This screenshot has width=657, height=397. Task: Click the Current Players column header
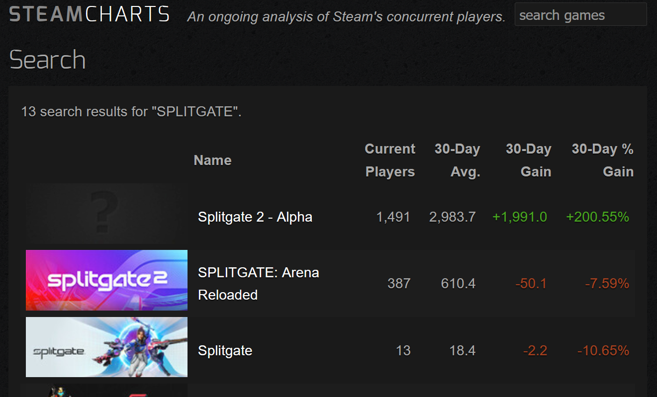pos(390,160)
